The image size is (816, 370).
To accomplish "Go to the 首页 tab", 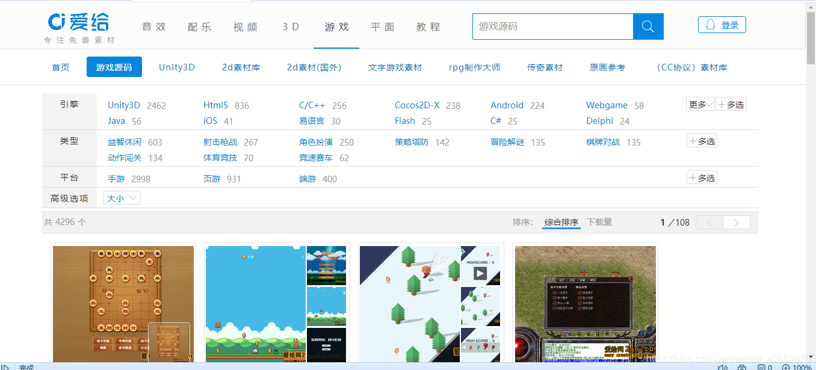I will pos(61,67).
